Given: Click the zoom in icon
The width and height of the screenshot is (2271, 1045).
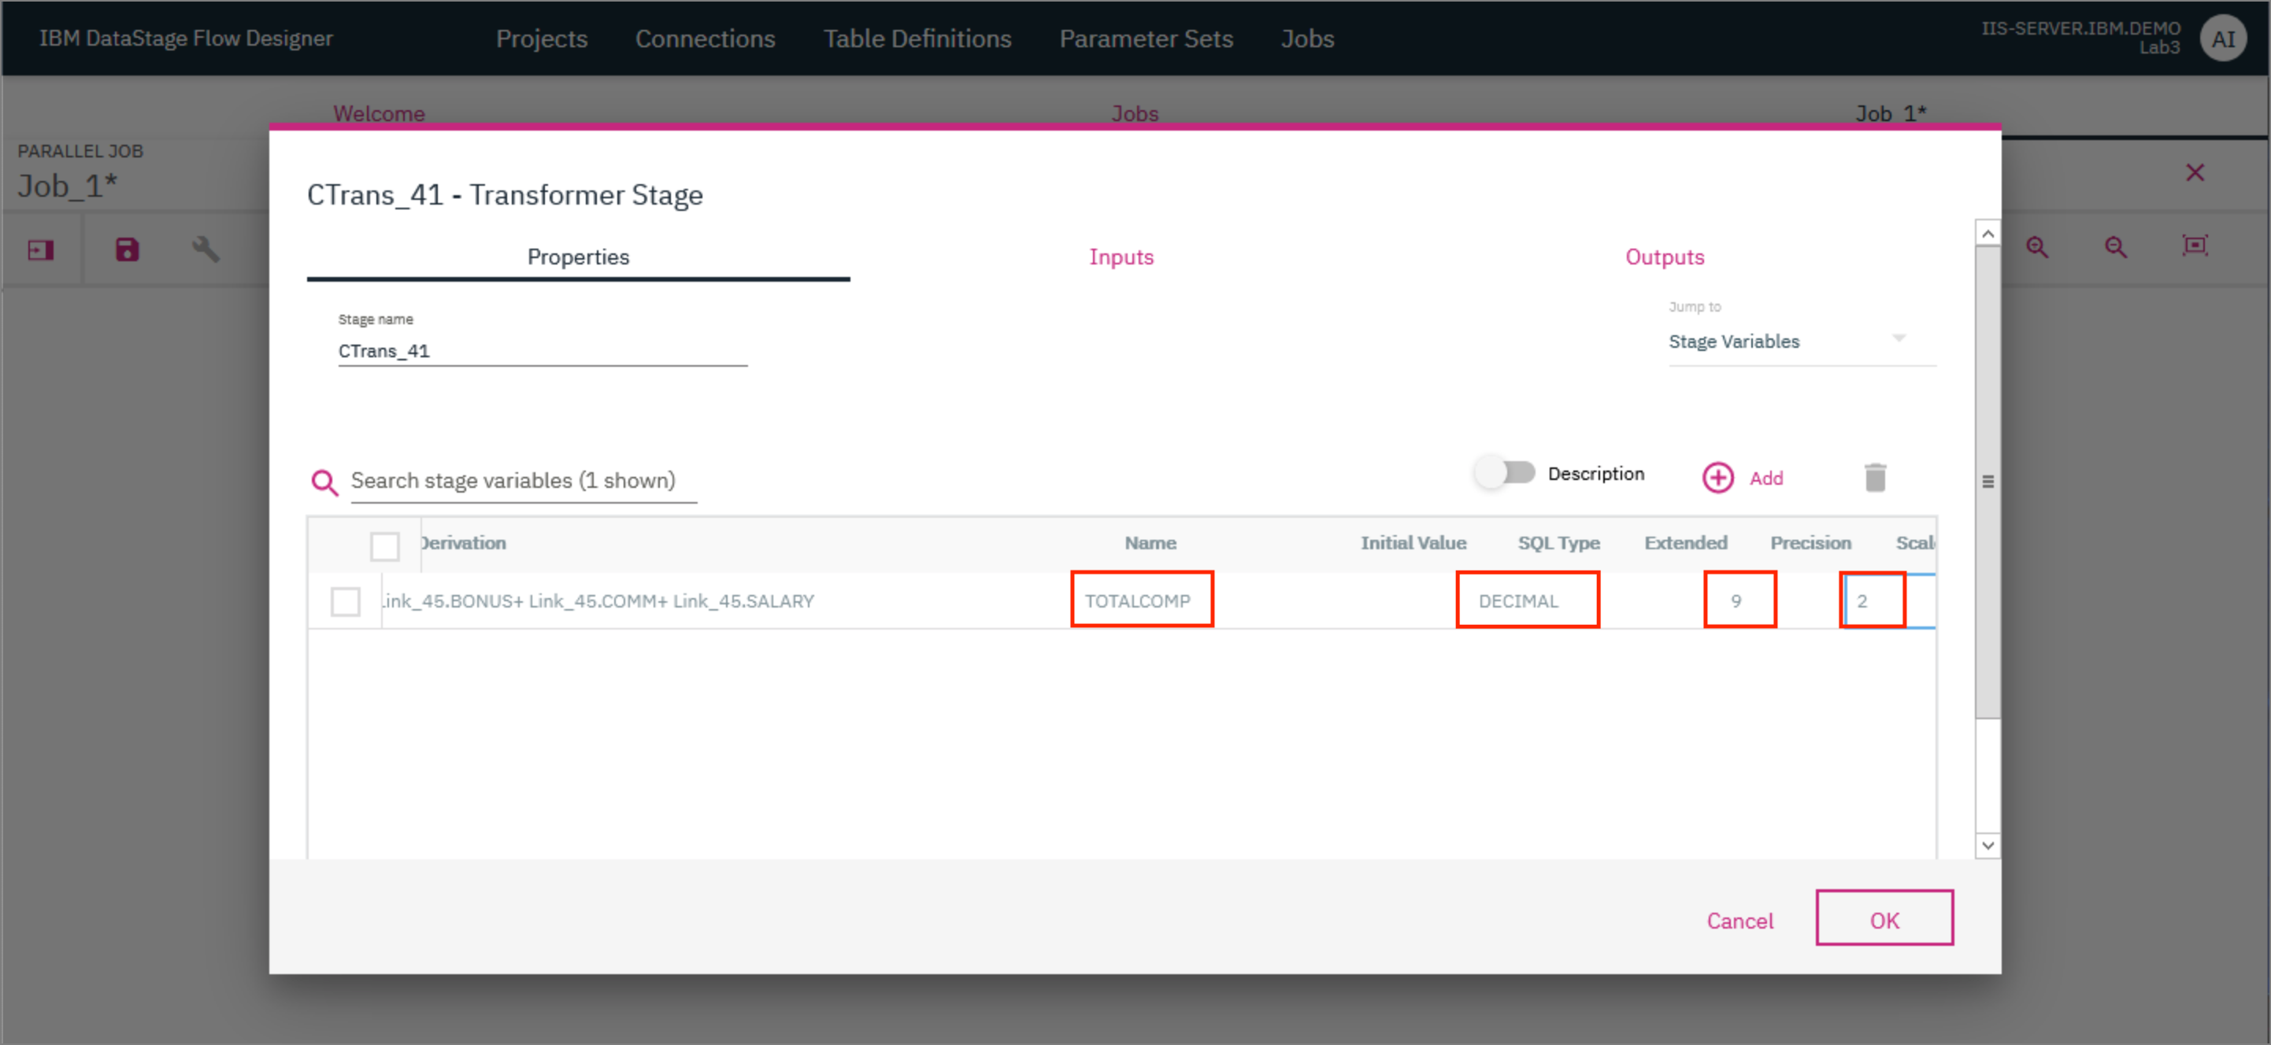Looking at the screenshot, I should 2038,249.
